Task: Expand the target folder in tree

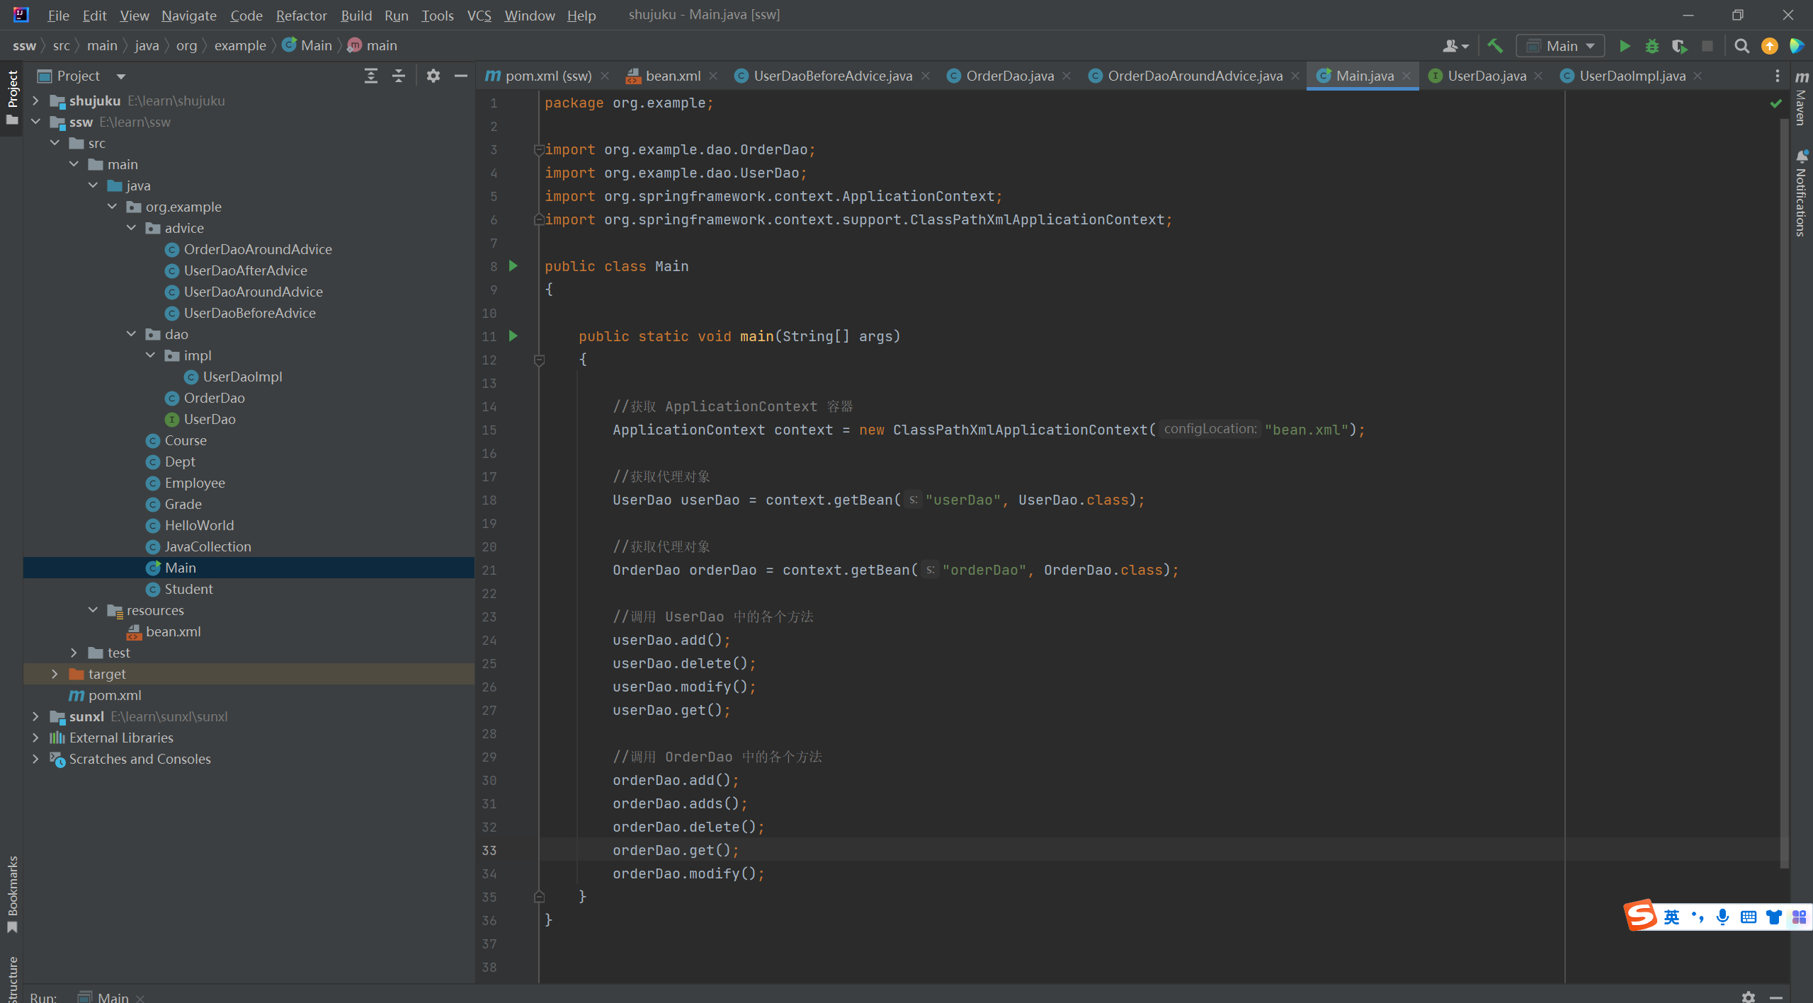Action: pyautogui.click(x=55, y=674)
